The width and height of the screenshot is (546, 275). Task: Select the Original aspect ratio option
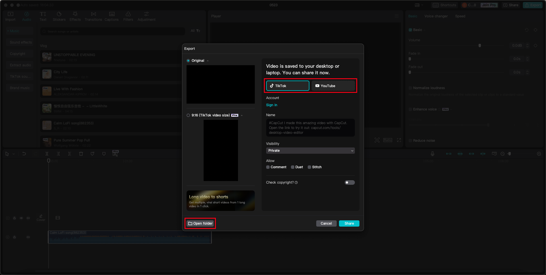[188, 61]
